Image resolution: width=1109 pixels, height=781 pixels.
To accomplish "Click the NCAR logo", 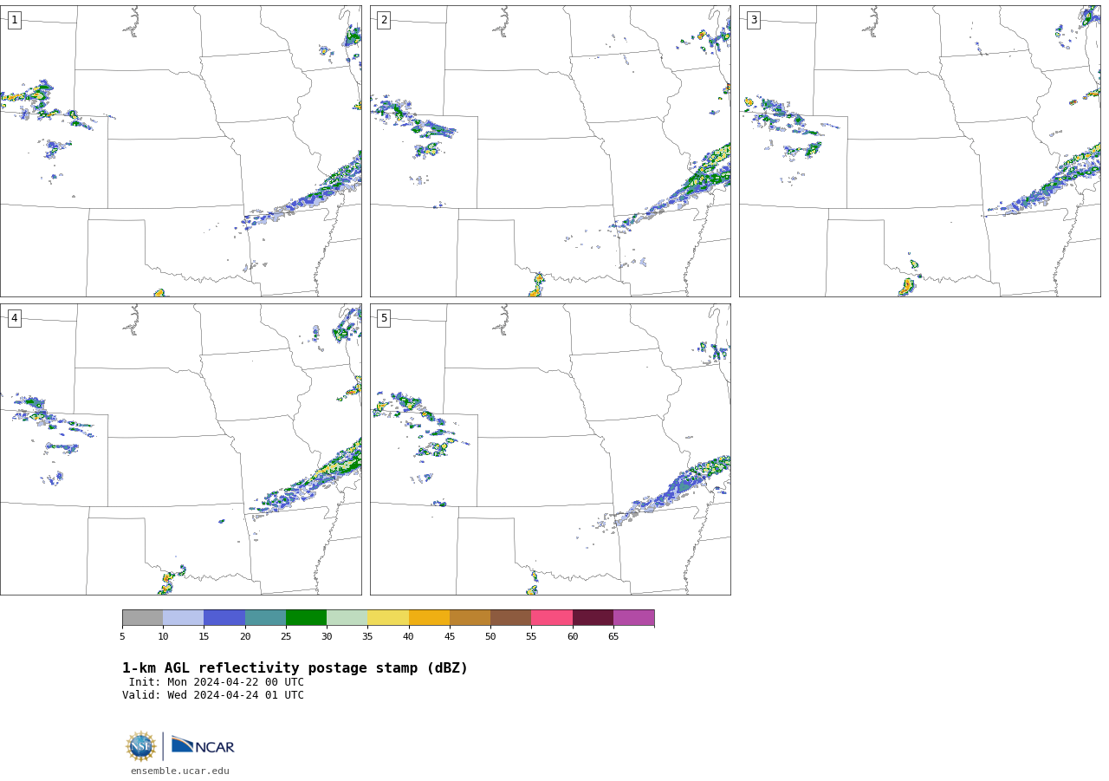I will [203, 745].
